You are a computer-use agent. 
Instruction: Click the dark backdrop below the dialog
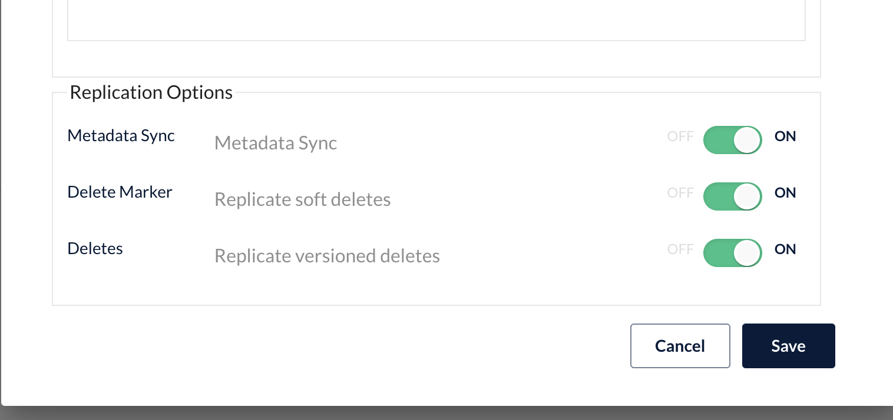coord(446,414)
